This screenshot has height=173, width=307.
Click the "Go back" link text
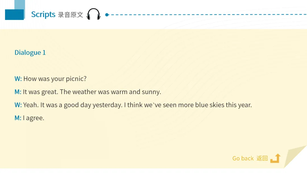pyautogui.click(x=243, y=158)
